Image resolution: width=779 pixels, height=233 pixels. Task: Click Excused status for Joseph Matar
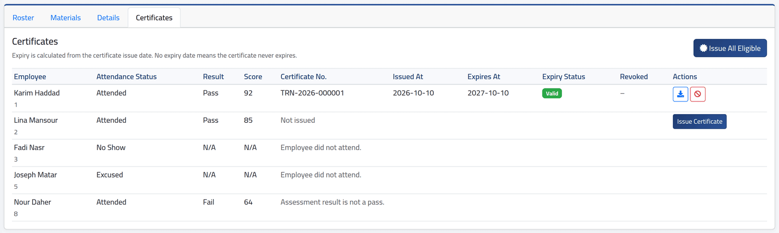110,174
